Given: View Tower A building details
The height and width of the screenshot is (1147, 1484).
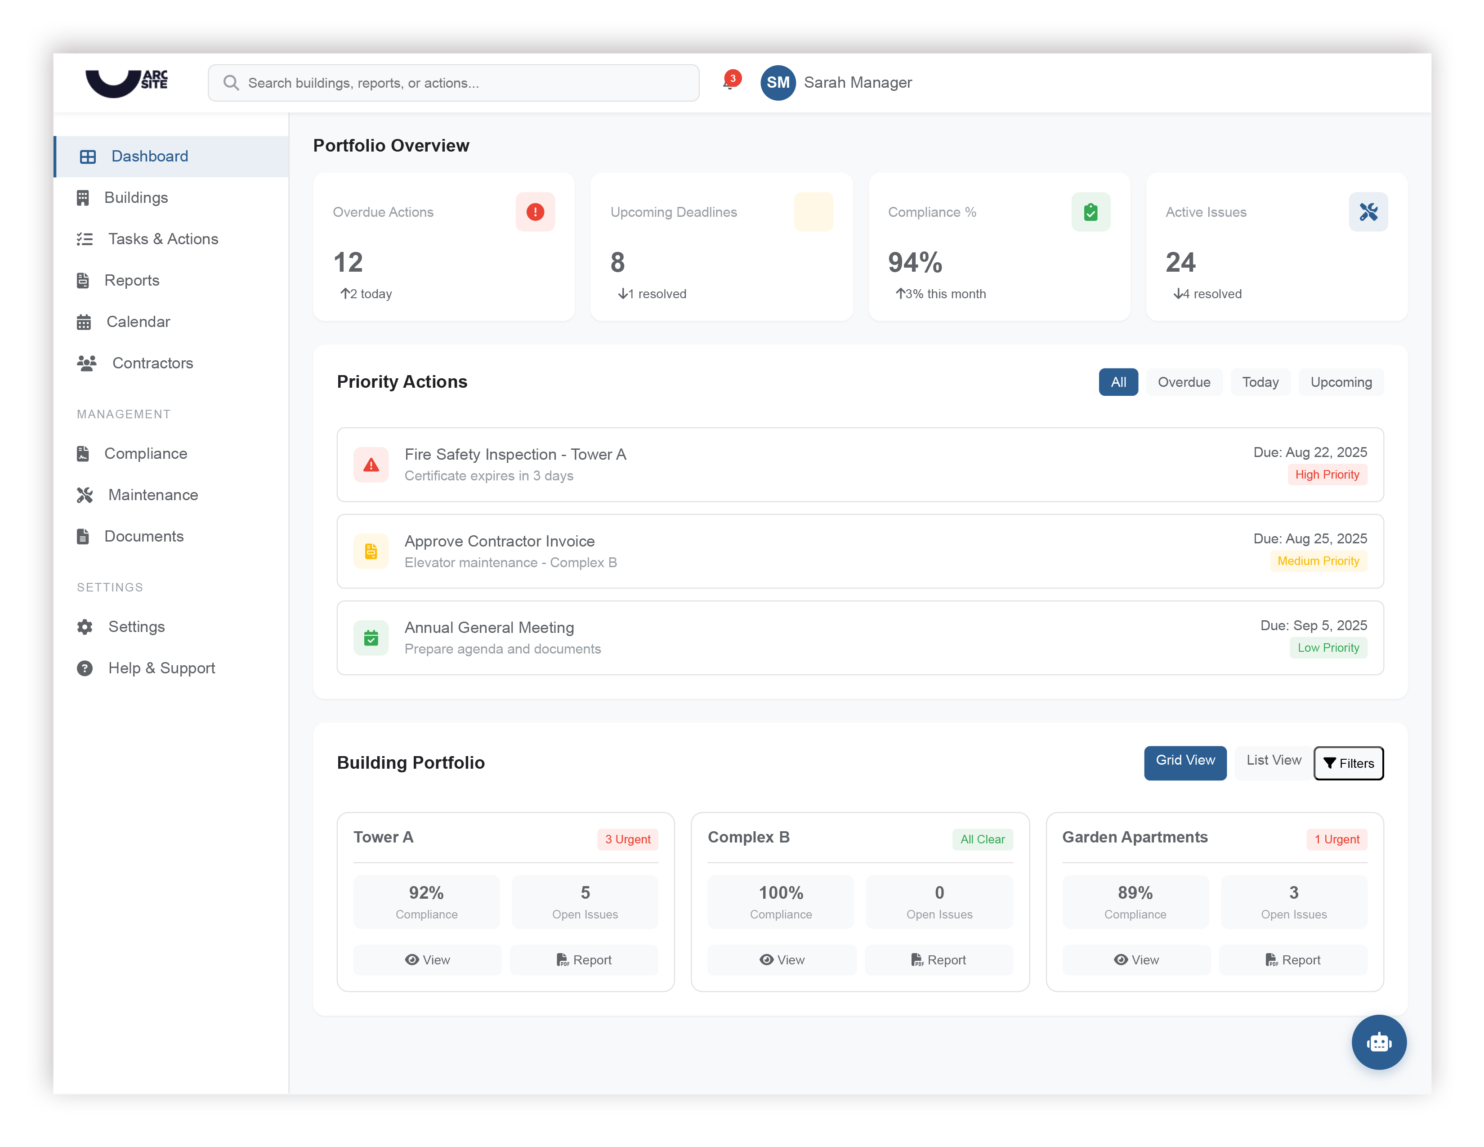Looking at the screenshot, I should [427, 959].
